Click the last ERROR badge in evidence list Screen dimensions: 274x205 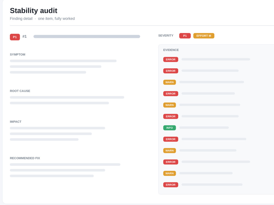[x=171, y=185]
